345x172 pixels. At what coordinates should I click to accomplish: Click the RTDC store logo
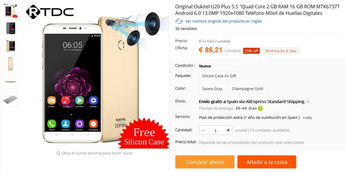[50, 12]
